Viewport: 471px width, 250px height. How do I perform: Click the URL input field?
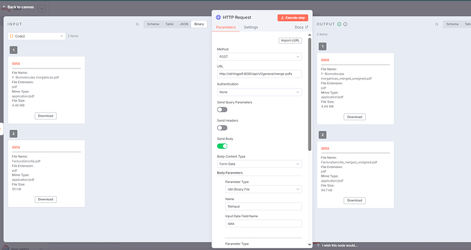coord(259,74)
